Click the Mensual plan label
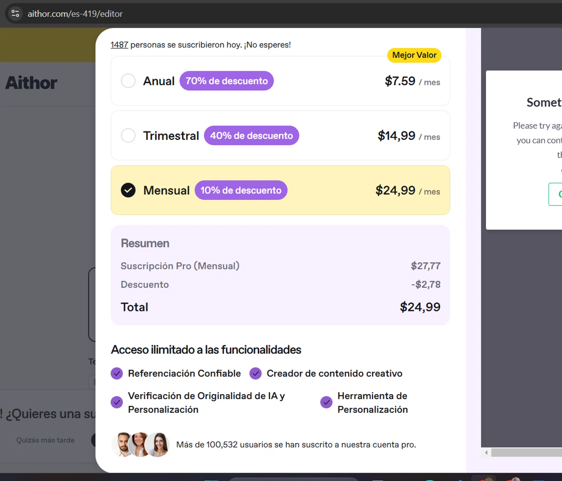The height and width of the screenshot is (481, 562). 166,191
